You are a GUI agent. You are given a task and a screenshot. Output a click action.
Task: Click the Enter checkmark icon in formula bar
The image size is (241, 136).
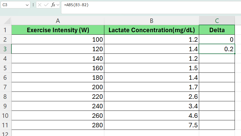tap(46, 5)
